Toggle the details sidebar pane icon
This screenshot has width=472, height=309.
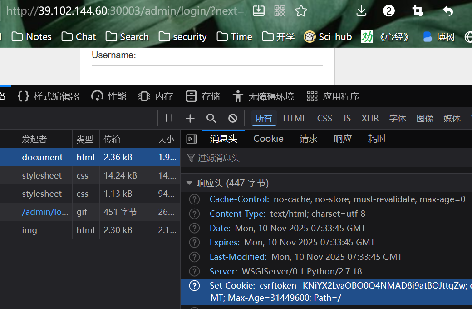click(192, 139)
